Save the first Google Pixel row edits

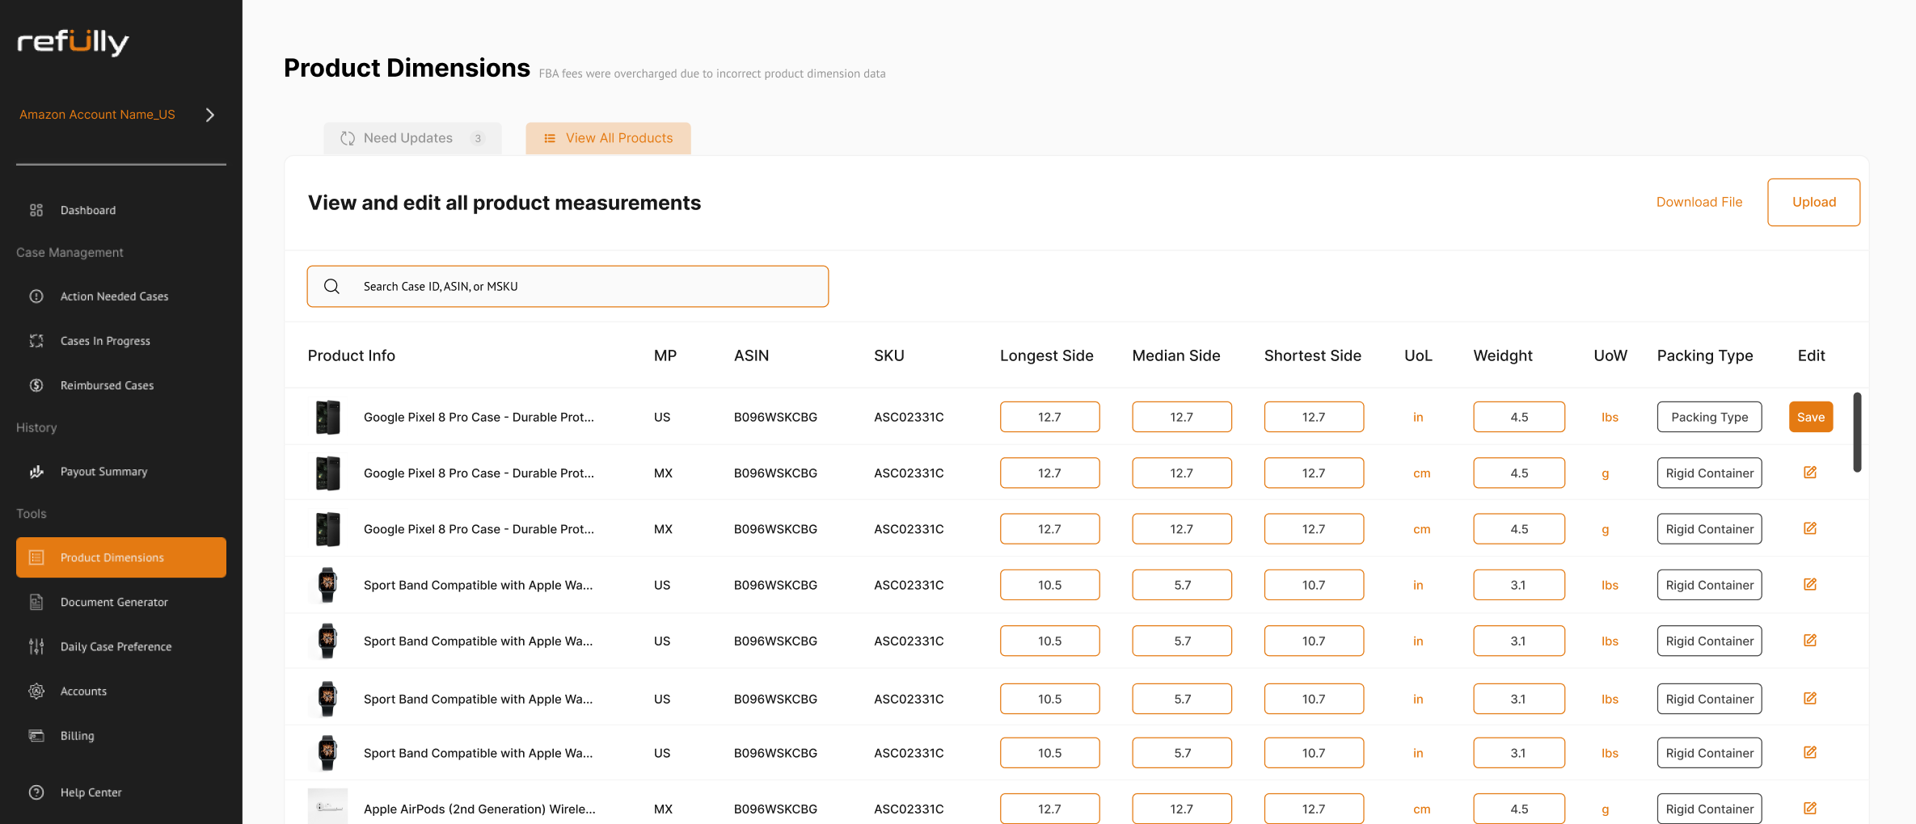coord(1810,417)
